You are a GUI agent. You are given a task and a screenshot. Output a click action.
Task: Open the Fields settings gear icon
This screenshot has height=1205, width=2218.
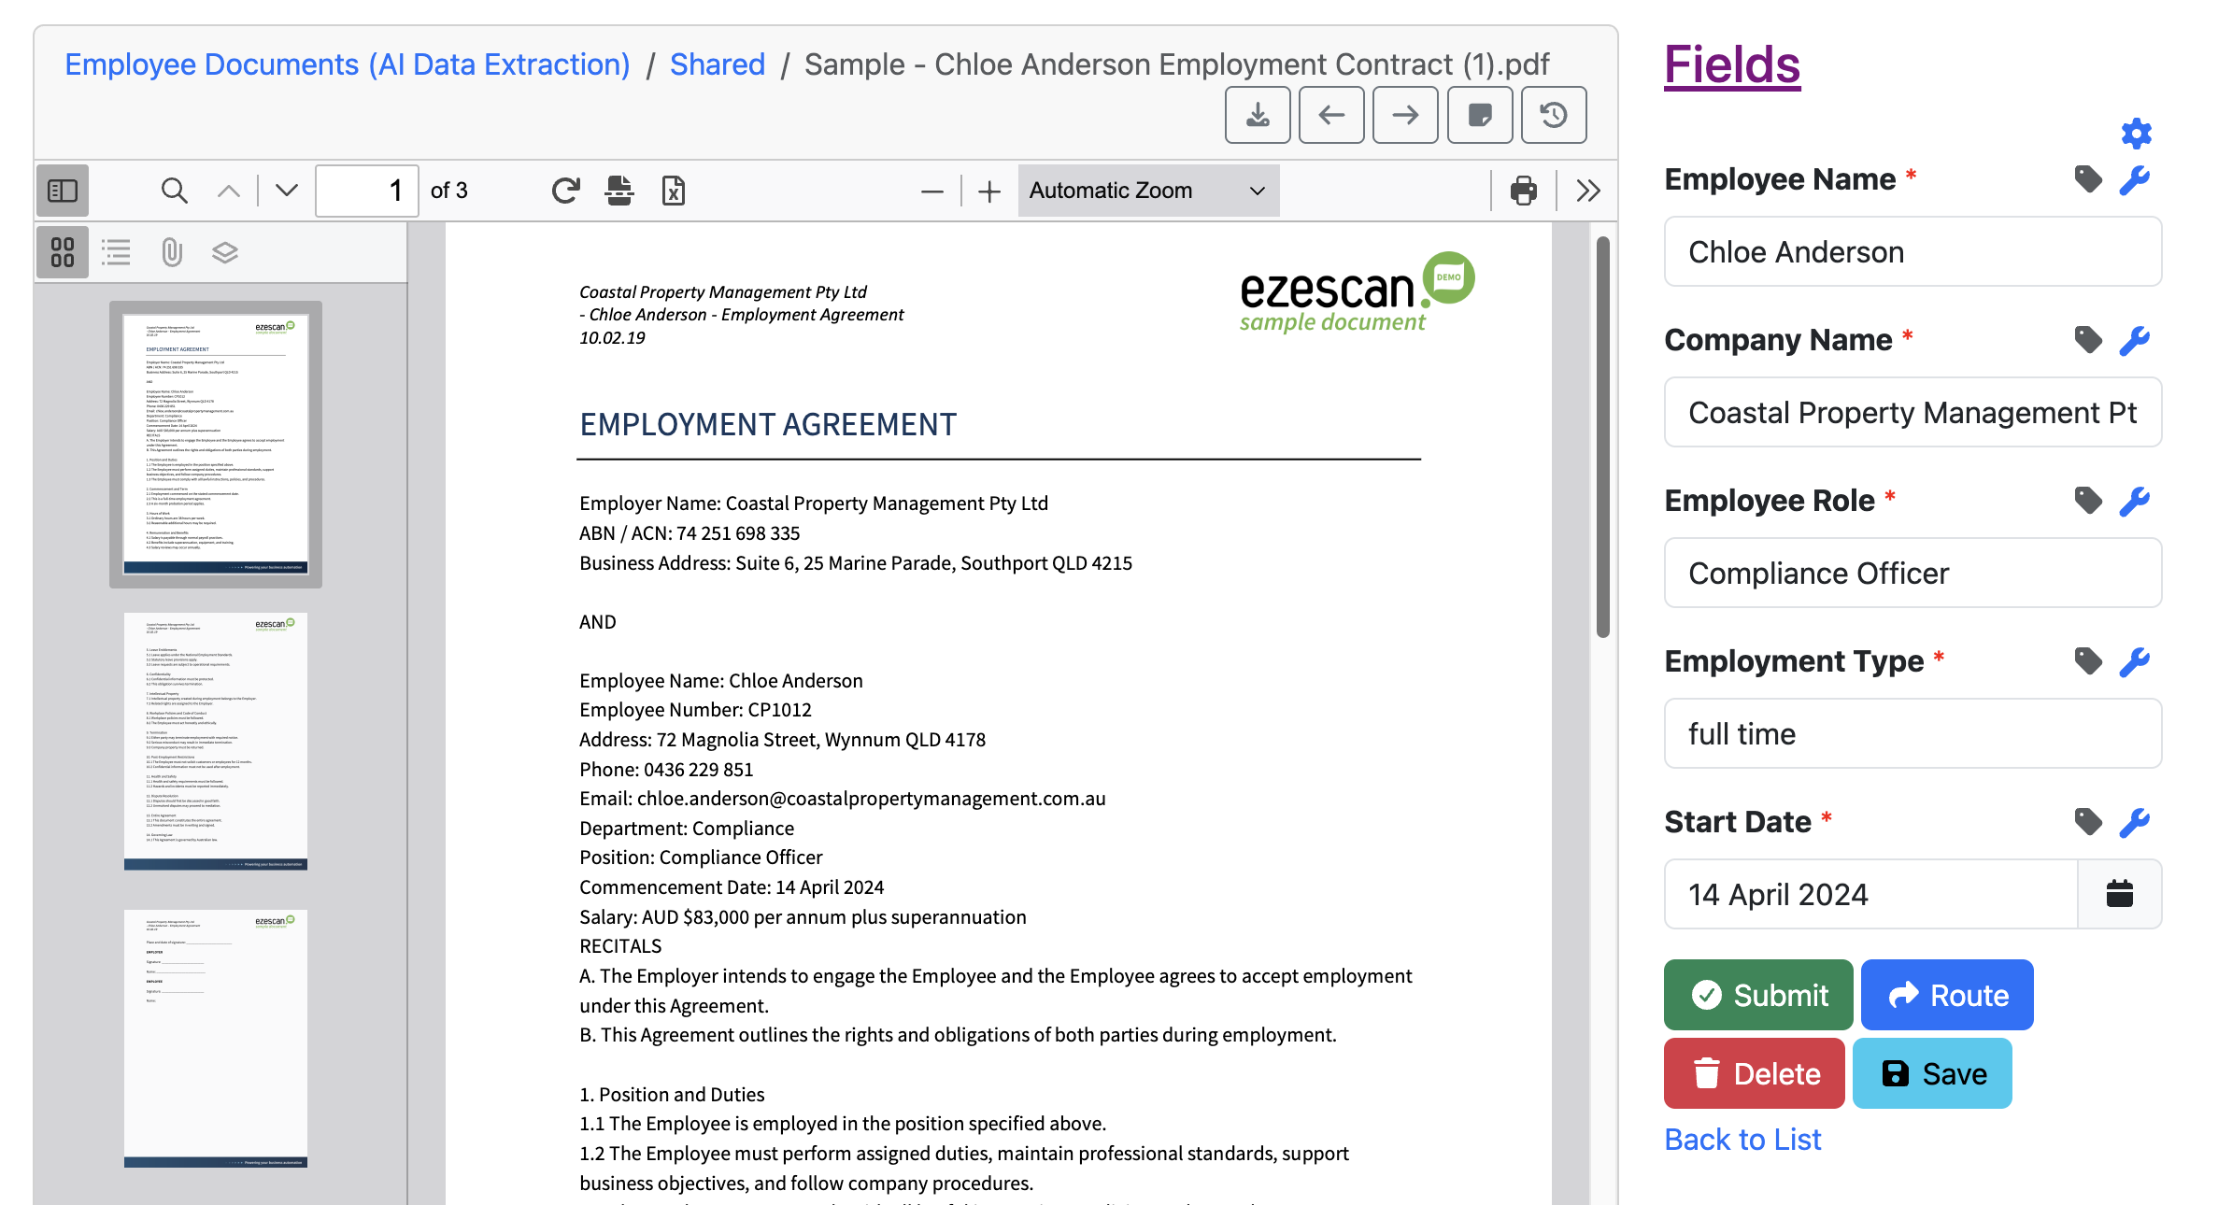[x=2136, y=134]
